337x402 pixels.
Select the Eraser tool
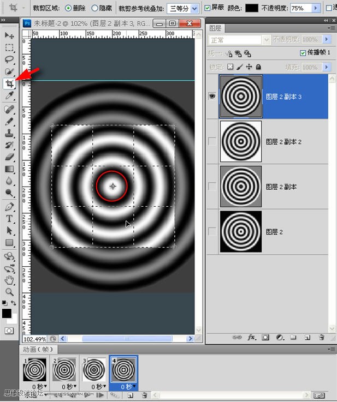pos(9,157)
